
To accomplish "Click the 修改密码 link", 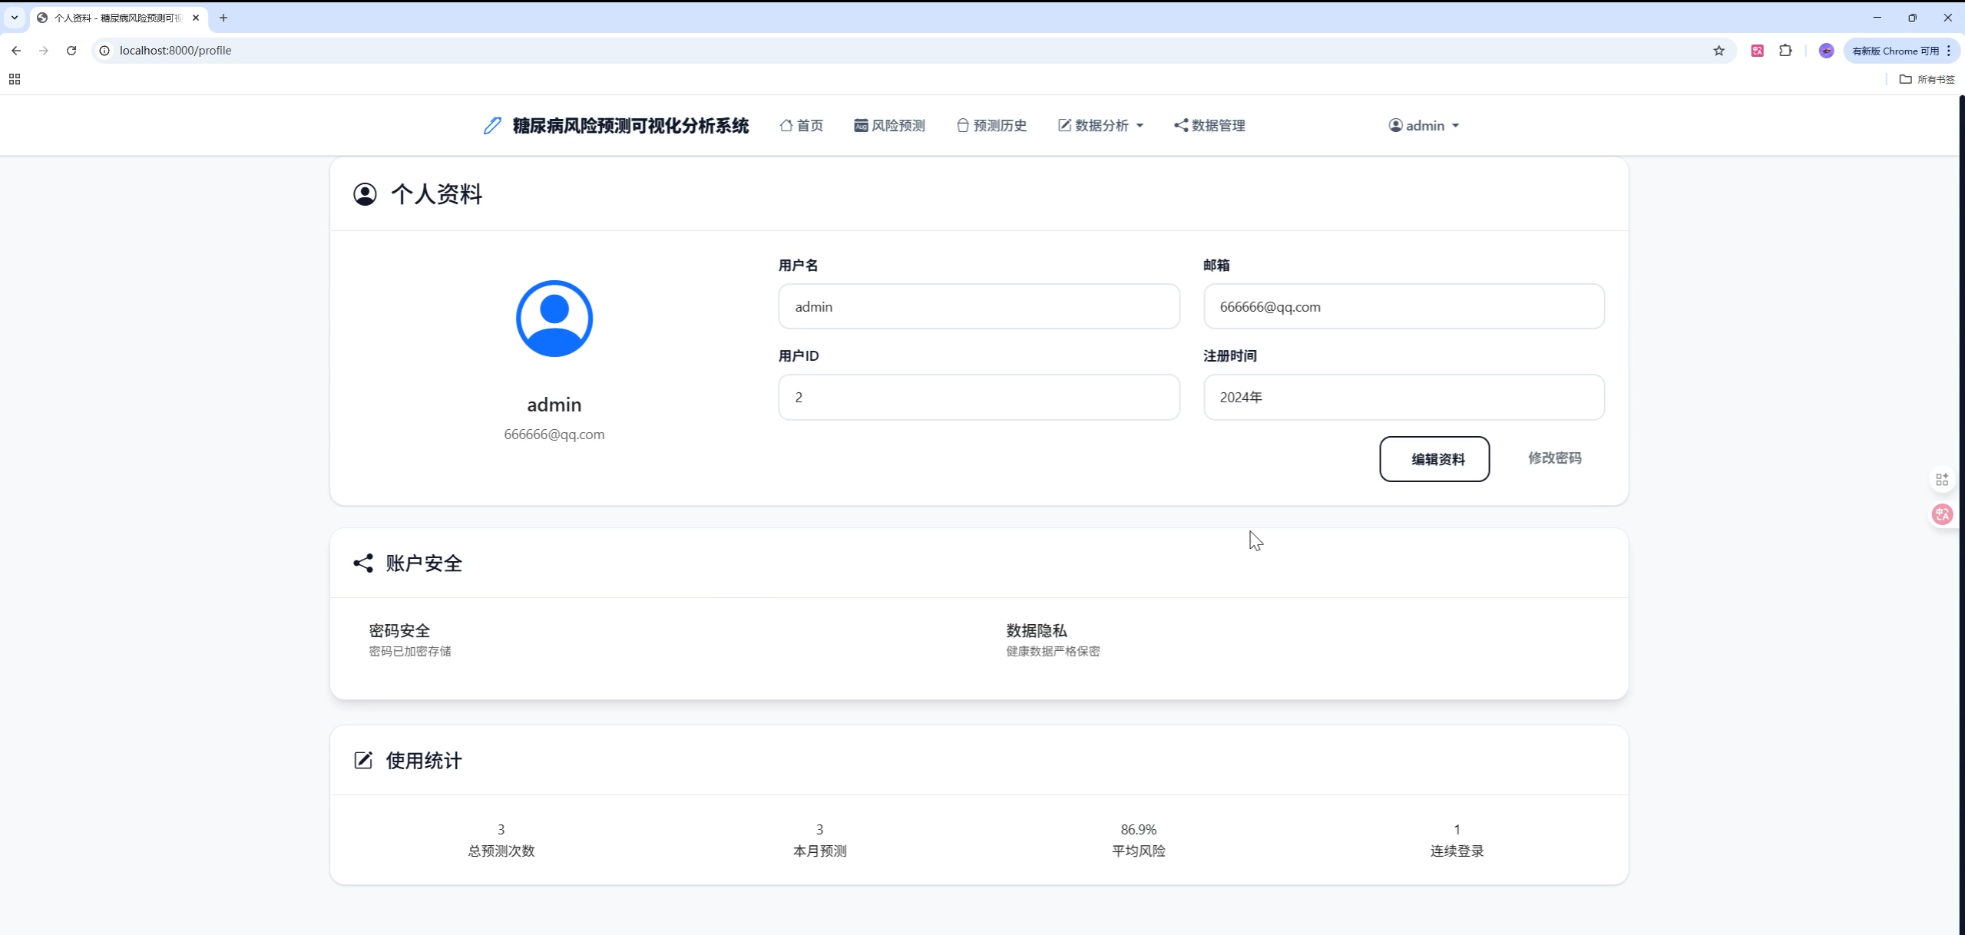I will point(1554,458).
